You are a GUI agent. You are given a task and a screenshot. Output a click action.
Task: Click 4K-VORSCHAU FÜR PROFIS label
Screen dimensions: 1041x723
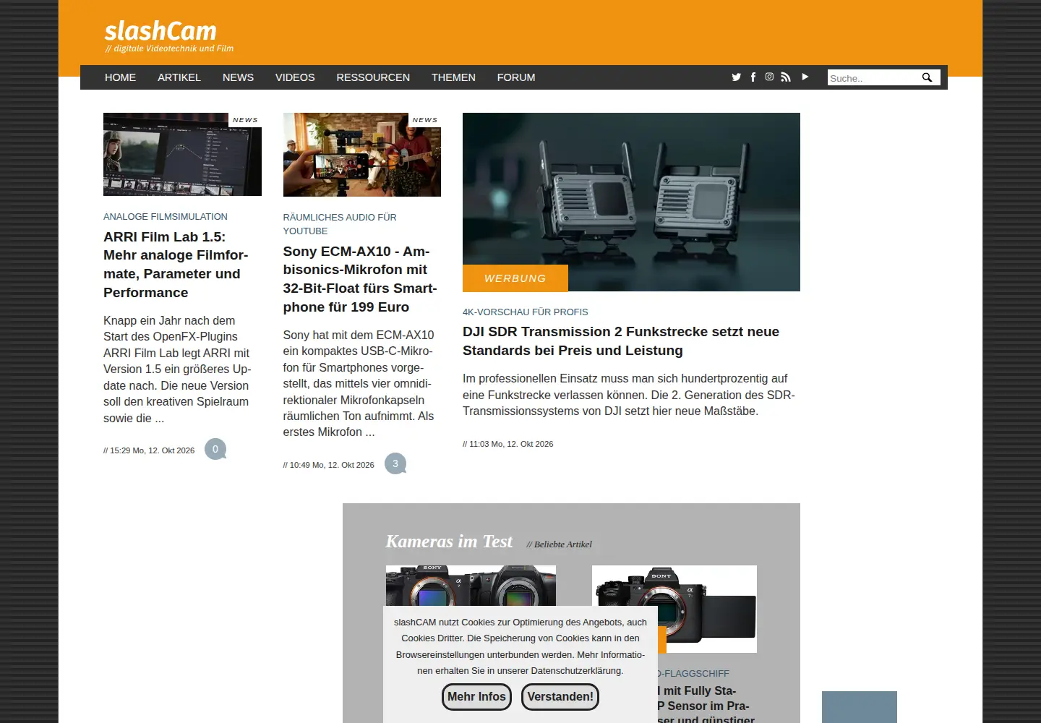[x=526, y=312]
